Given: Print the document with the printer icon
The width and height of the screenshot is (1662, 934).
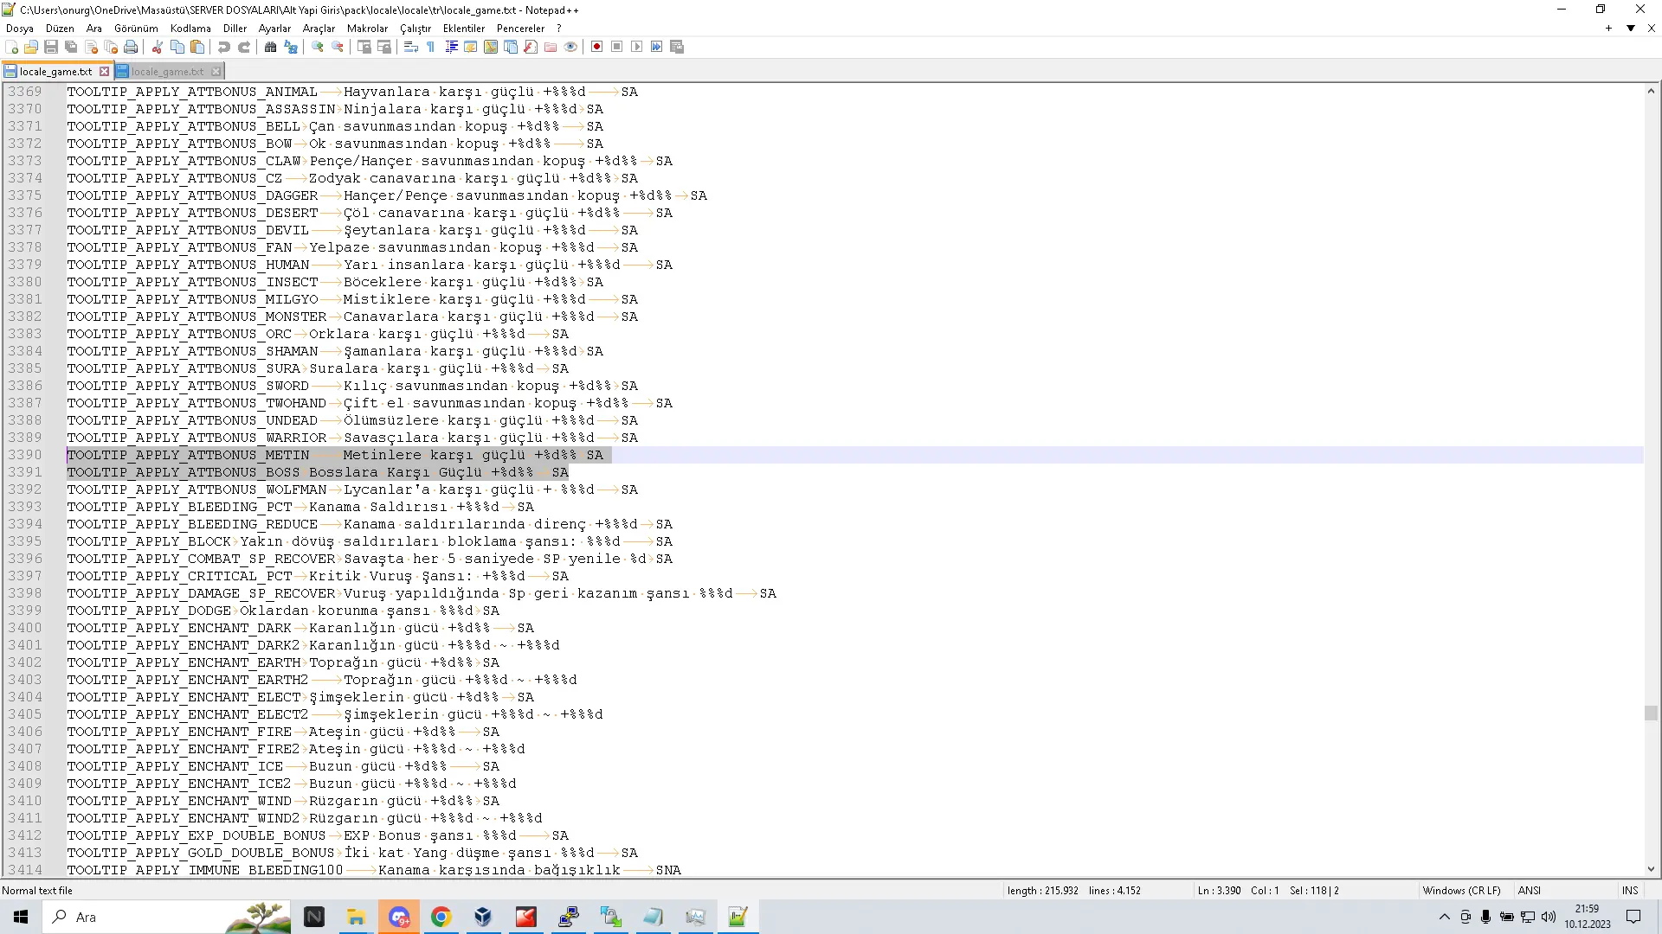Looking at the screenshot, I should click(x=131, y=47).
